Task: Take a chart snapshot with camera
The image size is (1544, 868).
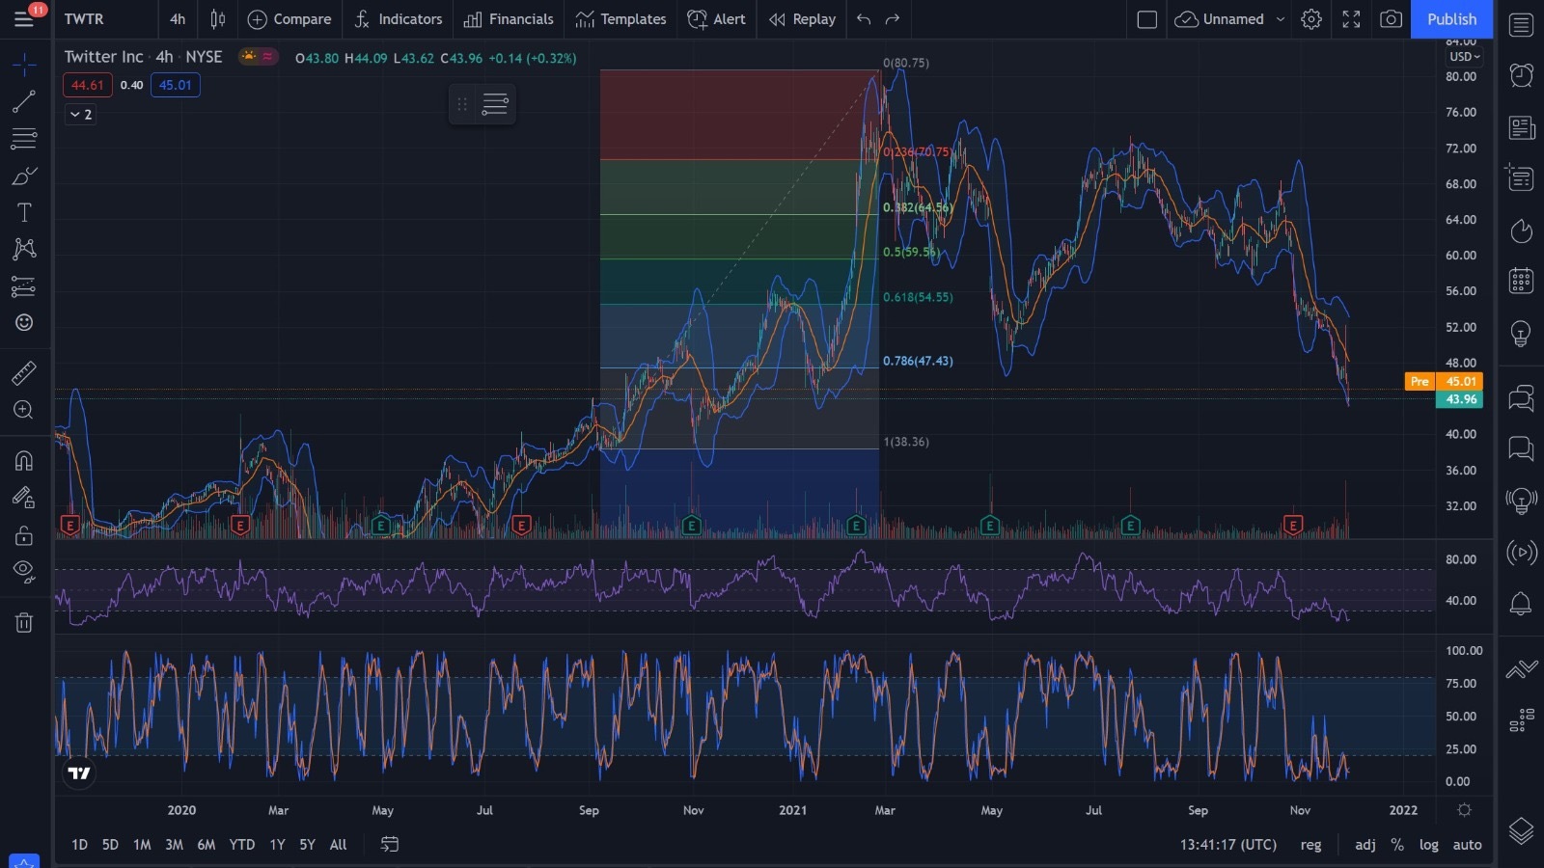Action: click(x=1391, y=18)
